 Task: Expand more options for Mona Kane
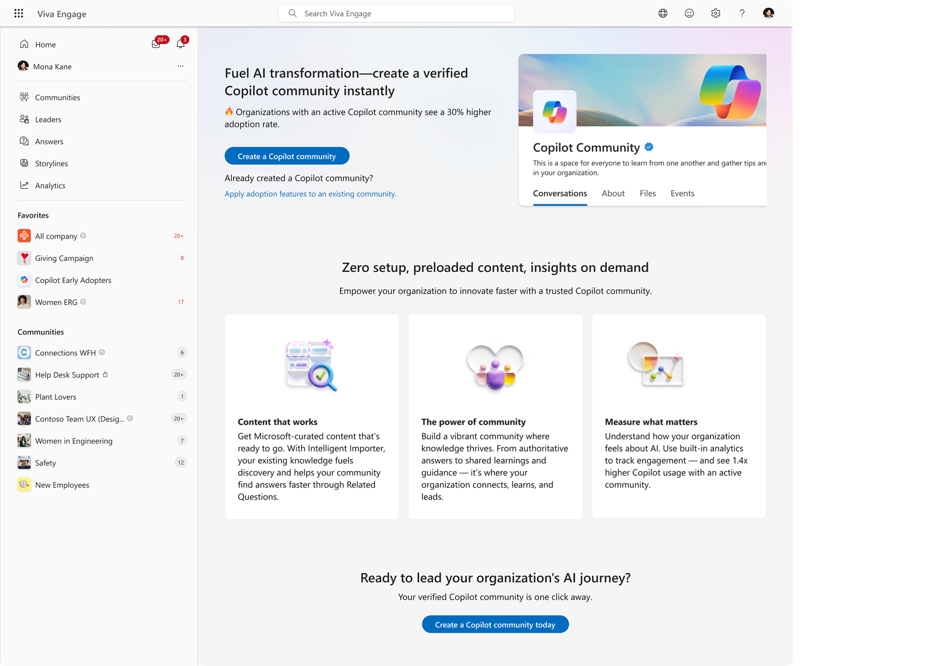pos(180,66)
